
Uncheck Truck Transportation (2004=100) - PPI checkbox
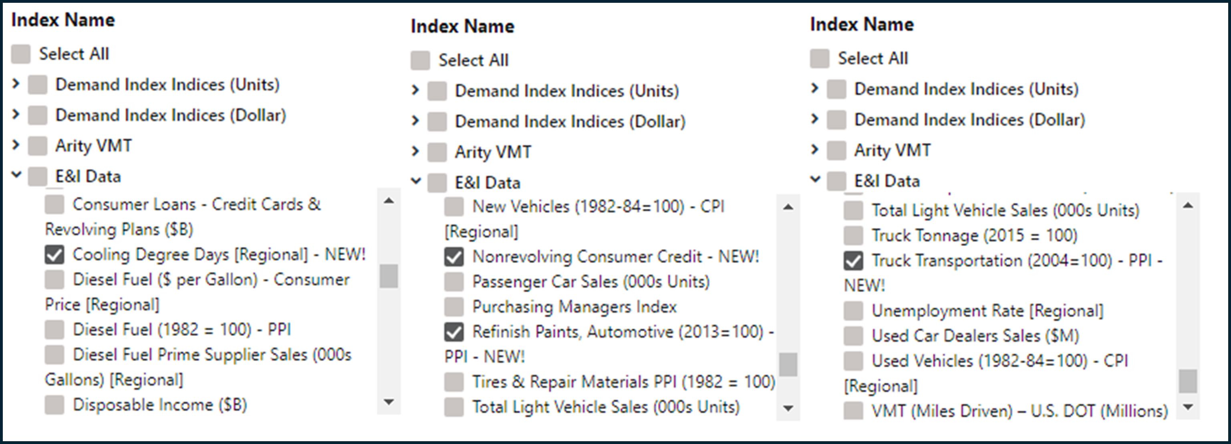(854, 261)
